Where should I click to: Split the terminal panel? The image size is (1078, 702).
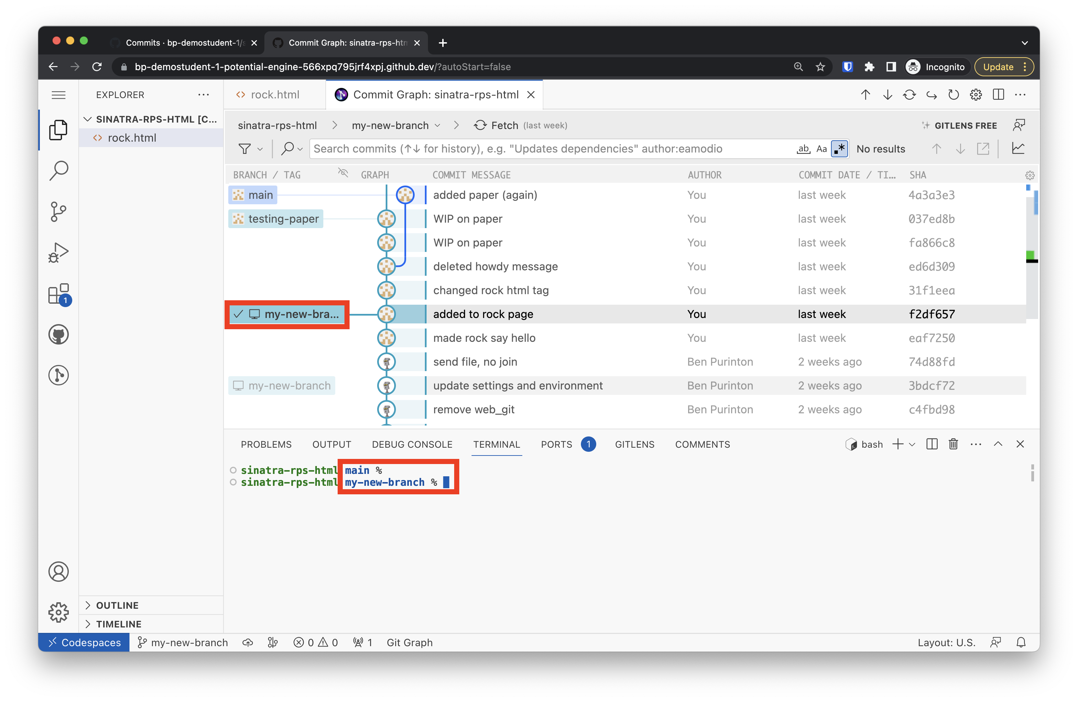tap(932, 444)
